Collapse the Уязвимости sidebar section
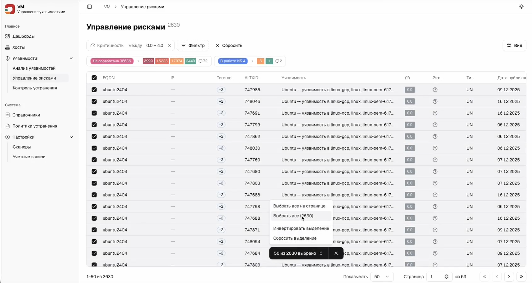Viewport: 532px width, 283px height. [71, 59]
